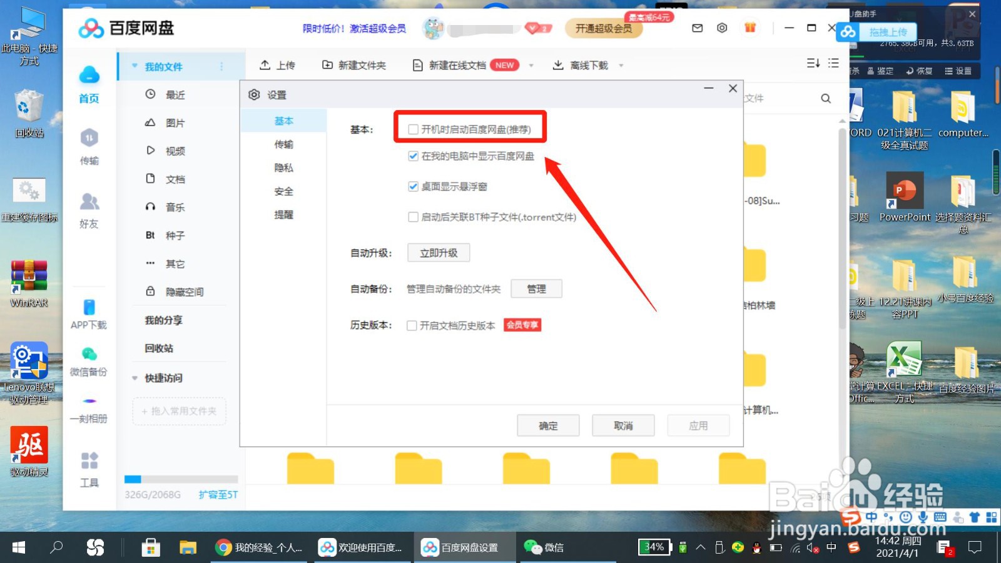Click 离线下载 in the toolbar
The width and height of the screenshot is (1001, 563).
[581, 65]
